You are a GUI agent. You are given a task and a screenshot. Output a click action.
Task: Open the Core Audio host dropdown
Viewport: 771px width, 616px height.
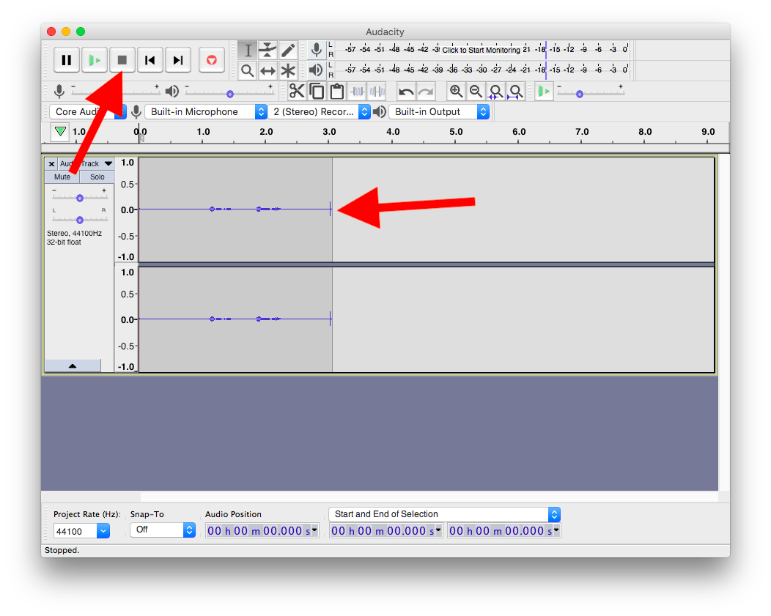[x=88, y=111]
